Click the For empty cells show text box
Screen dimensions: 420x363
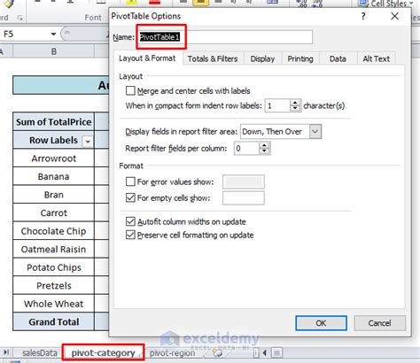pyautogui.click(x=244, y=197)
